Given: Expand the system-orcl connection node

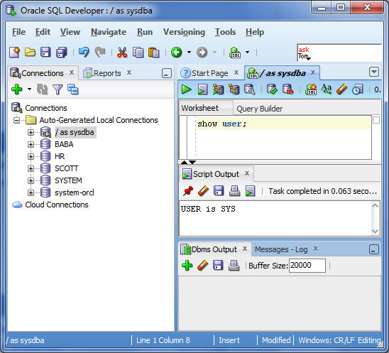Looking at the screenshot, I should coord(31,192).
